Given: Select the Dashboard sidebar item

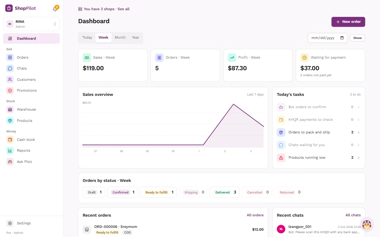Looking at the screenshot, I should (x=32, y=39).
